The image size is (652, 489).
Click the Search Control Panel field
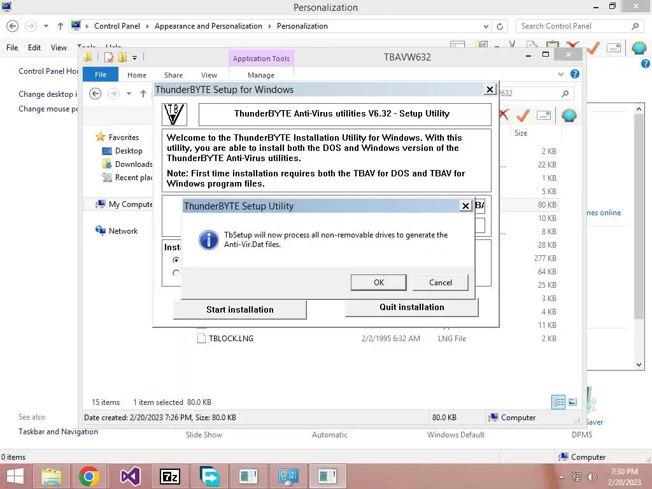[581, 26]
